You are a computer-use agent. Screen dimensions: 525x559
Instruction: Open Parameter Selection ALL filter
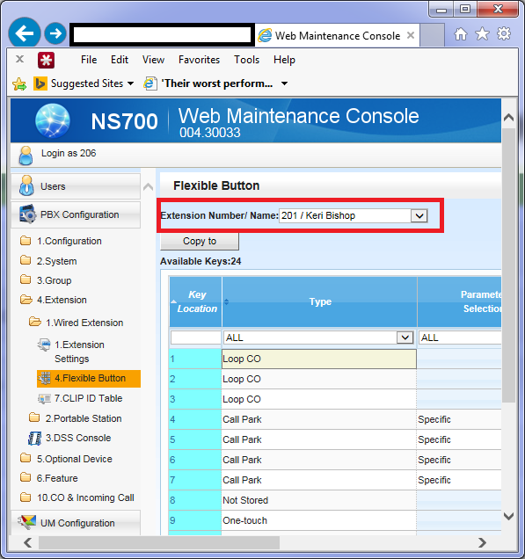point(460,338)
